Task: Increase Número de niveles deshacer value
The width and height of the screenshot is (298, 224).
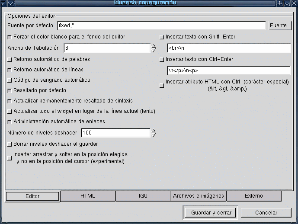Action: coord(153,130)
